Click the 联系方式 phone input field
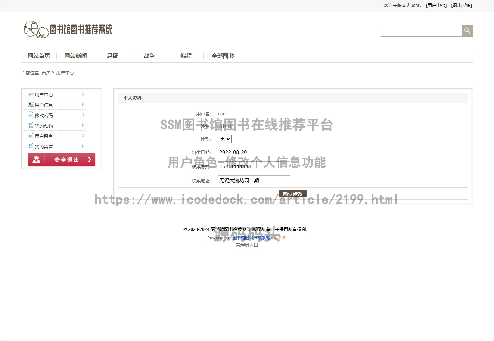The width and height of the screenshot is (494, 341). [x=254, y=166]
